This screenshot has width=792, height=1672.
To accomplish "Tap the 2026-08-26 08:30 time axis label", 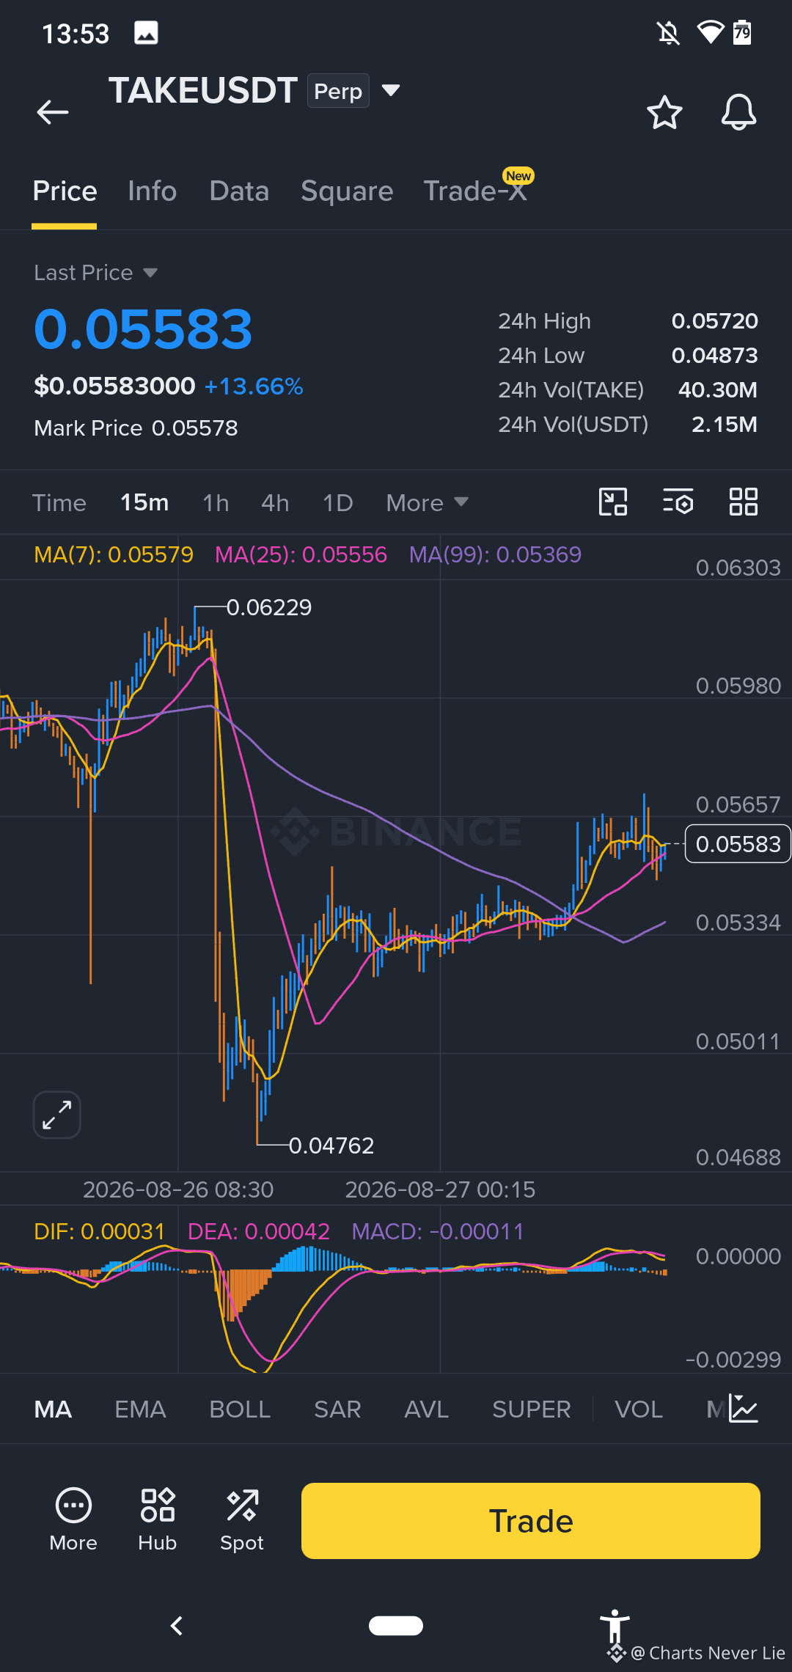I will [x=178, y=1189].
